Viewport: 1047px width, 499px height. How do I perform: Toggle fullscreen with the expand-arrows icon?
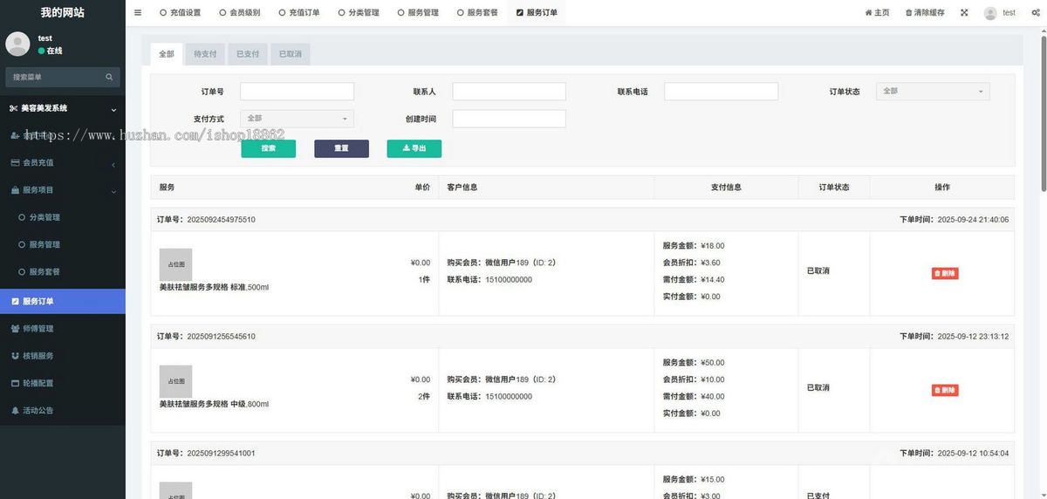(964, 13)
